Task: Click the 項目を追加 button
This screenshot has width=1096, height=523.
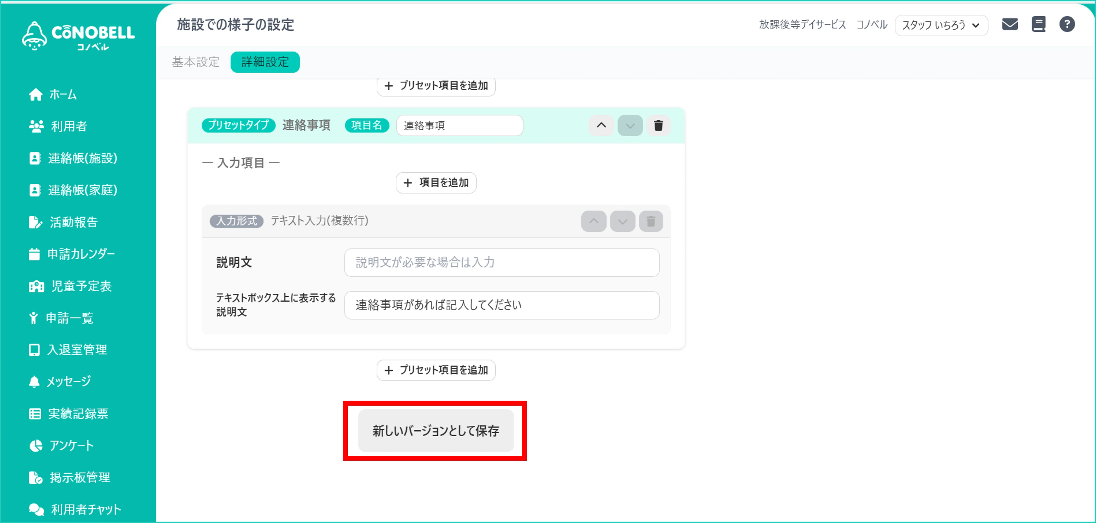Action: [x=436, y=183]
